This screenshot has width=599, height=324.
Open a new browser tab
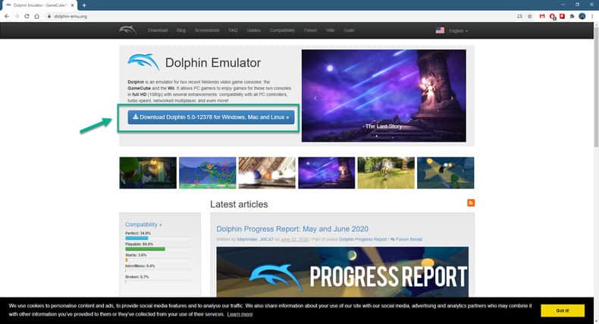pyautogui.click(x=84, y=5)
